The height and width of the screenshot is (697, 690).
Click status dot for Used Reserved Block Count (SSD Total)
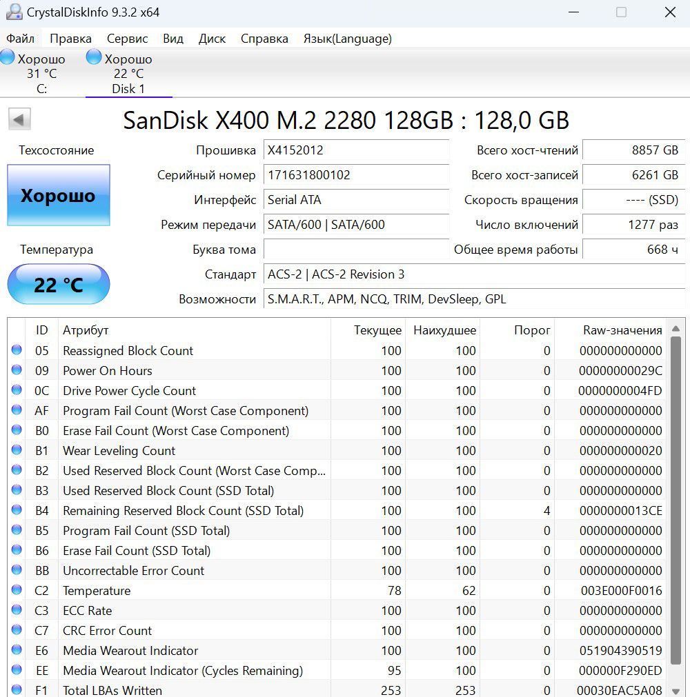coord(17,490)
